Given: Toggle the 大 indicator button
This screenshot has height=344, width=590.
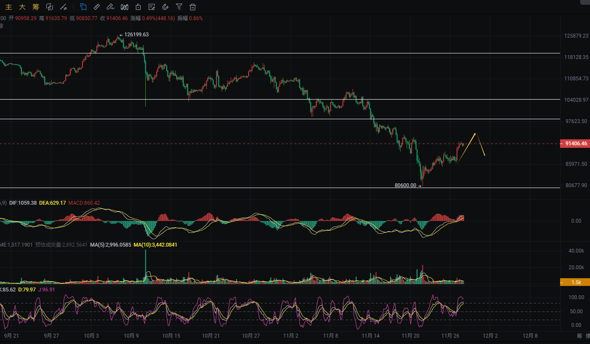Looking at the screenshot, I should 22,7.
